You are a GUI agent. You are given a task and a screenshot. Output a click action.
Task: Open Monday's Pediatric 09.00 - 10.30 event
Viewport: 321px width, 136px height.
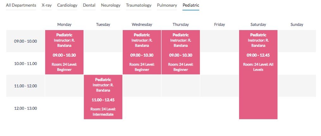[64, 52]
